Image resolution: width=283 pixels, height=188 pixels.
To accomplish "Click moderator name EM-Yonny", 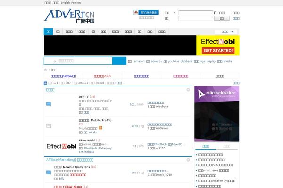I will tap(105, 148).
